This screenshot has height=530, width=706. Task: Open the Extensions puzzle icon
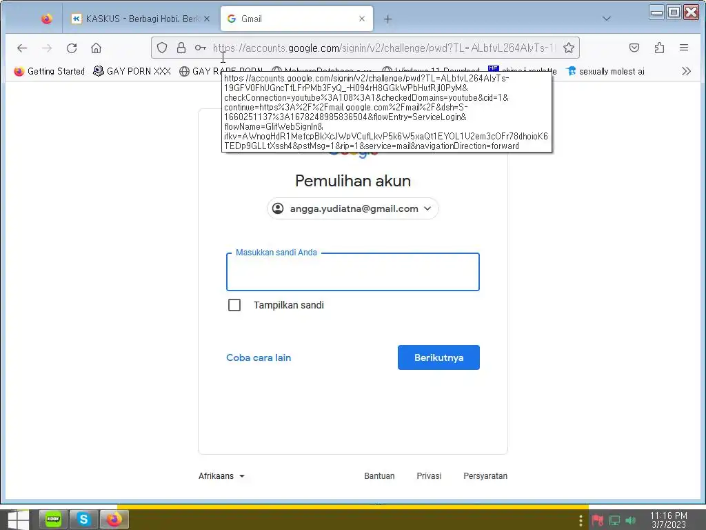coord(659,48)
